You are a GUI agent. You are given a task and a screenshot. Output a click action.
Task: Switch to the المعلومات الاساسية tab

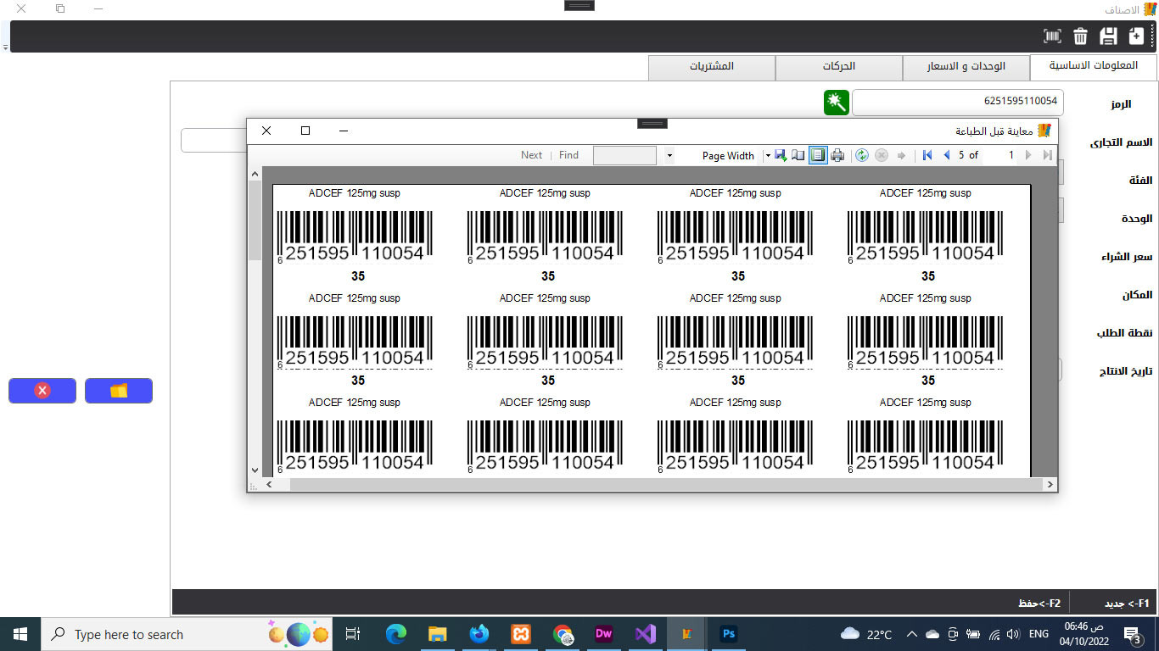point(1094,66)
